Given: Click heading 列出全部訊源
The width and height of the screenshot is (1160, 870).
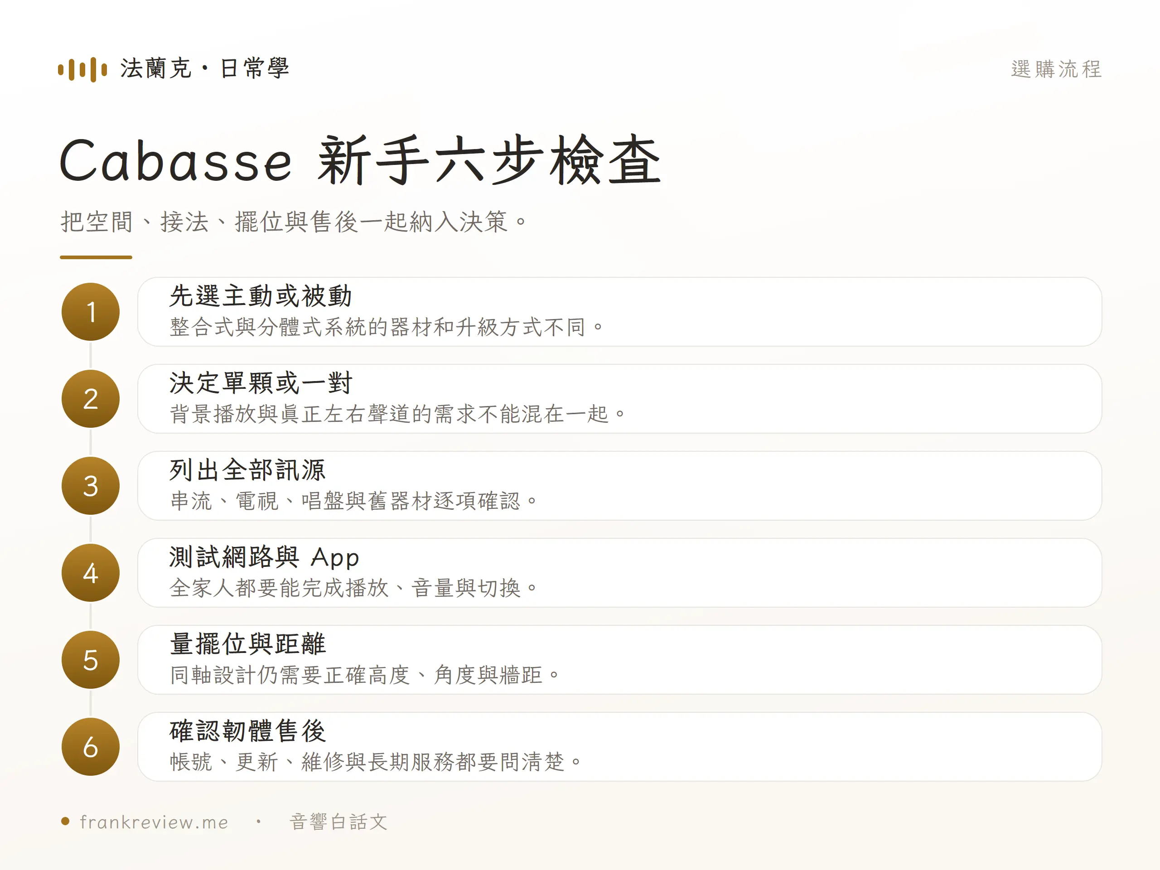Looking at the screenshot, I should click(x=247, y=470).
